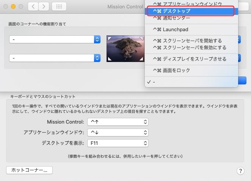Image resolution: width=251 pixels, height=181 pixels.
Task: Go forward with the right chevron button
Action: coord(44,6)
